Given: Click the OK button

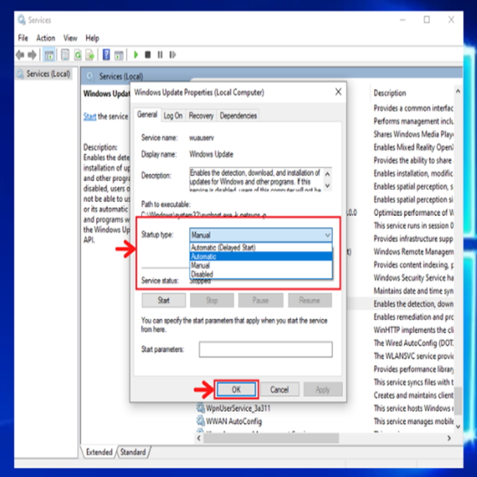Looking at the screenshot, I should click(236, 389).
